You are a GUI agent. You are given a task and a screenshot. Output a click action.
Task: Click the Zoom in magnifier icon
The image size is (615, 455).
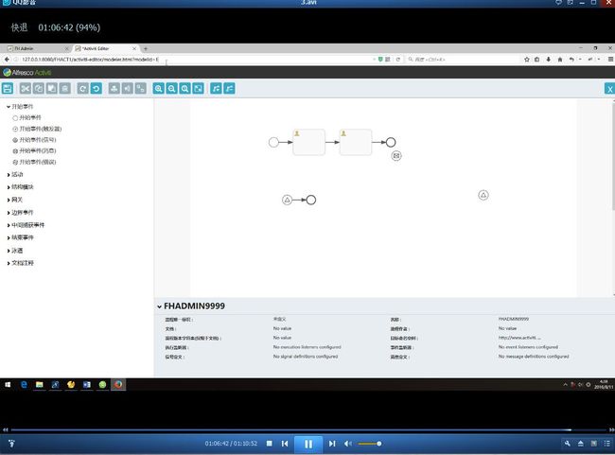click(x=158, y=88)
